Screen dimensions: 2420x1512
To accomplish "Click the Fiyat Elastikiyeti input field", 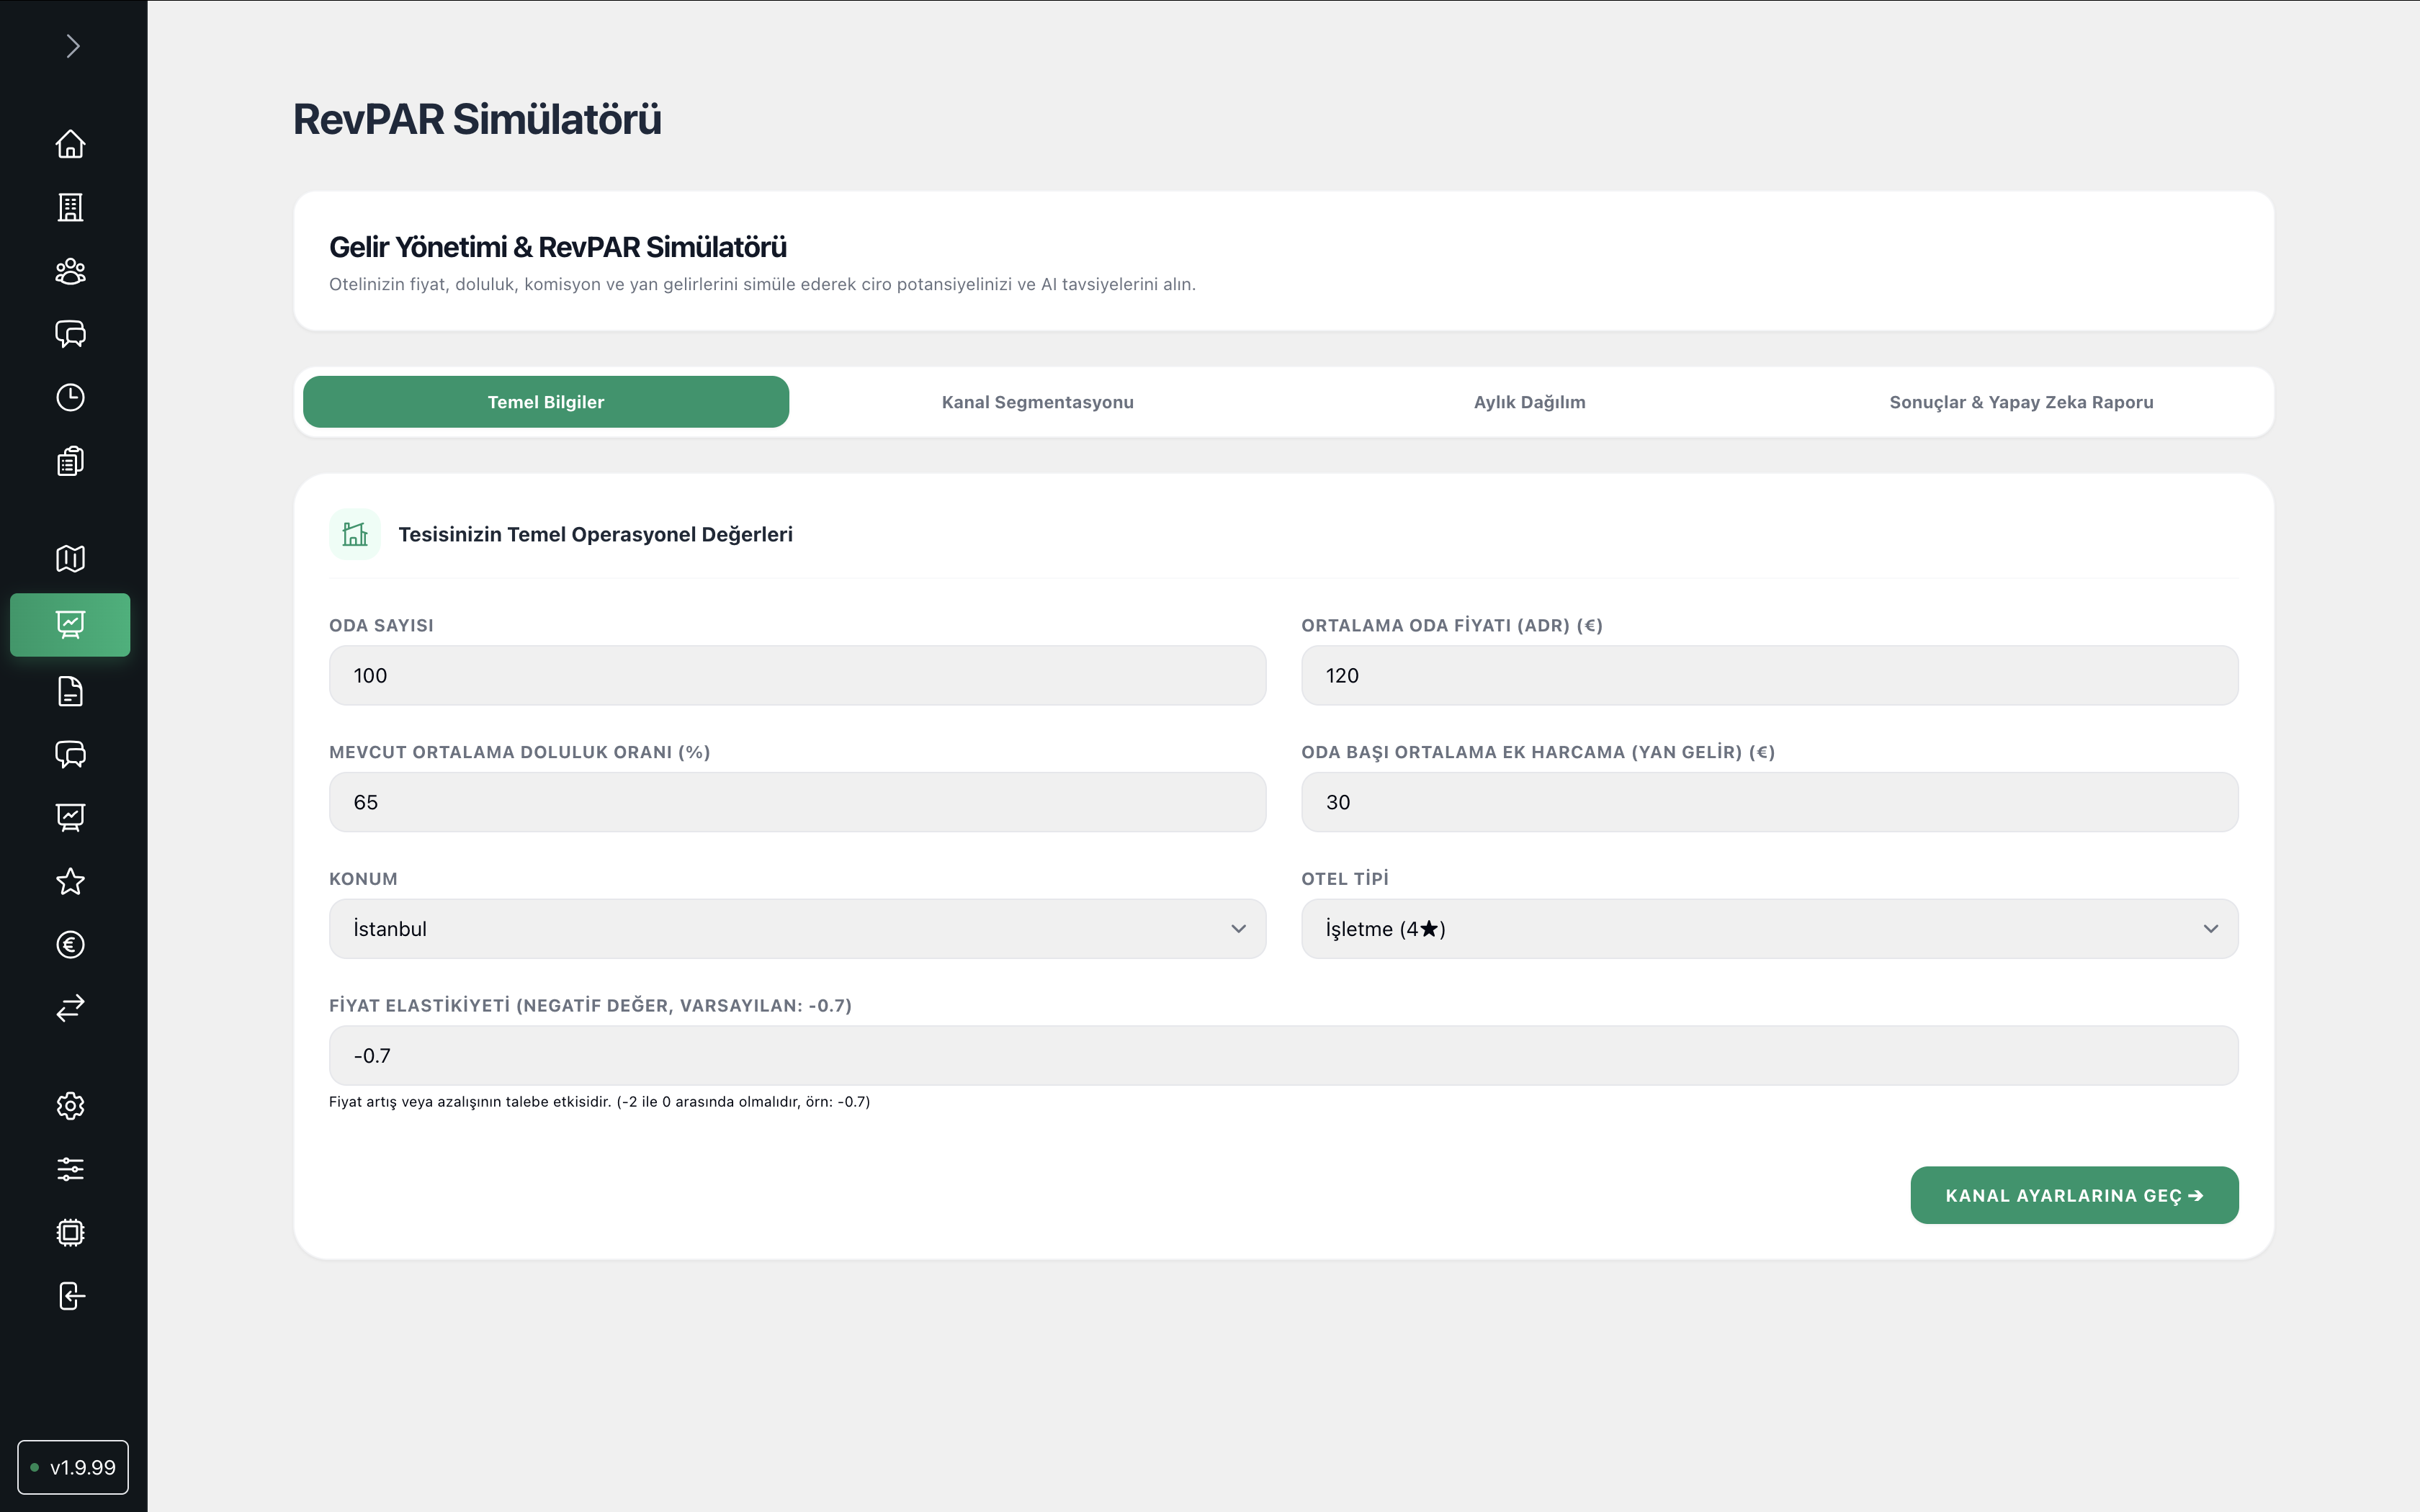I will pos(1283,1055).
